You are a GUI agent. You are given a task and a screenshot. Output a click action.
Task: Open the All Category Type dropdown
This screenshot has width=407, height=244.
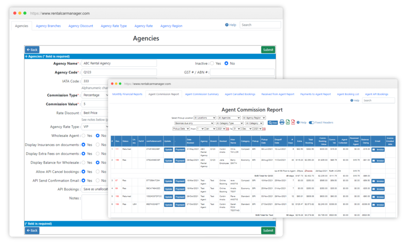click(x=229, y=123)
